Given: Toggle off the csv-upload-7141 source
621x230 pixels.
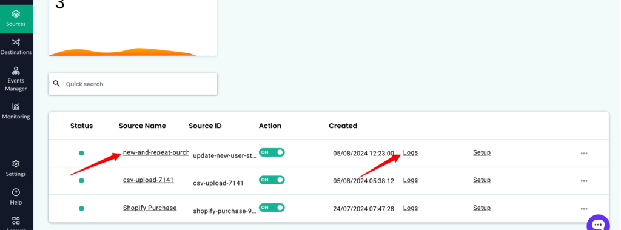Looking at the screenshot, I should point(272,180).
